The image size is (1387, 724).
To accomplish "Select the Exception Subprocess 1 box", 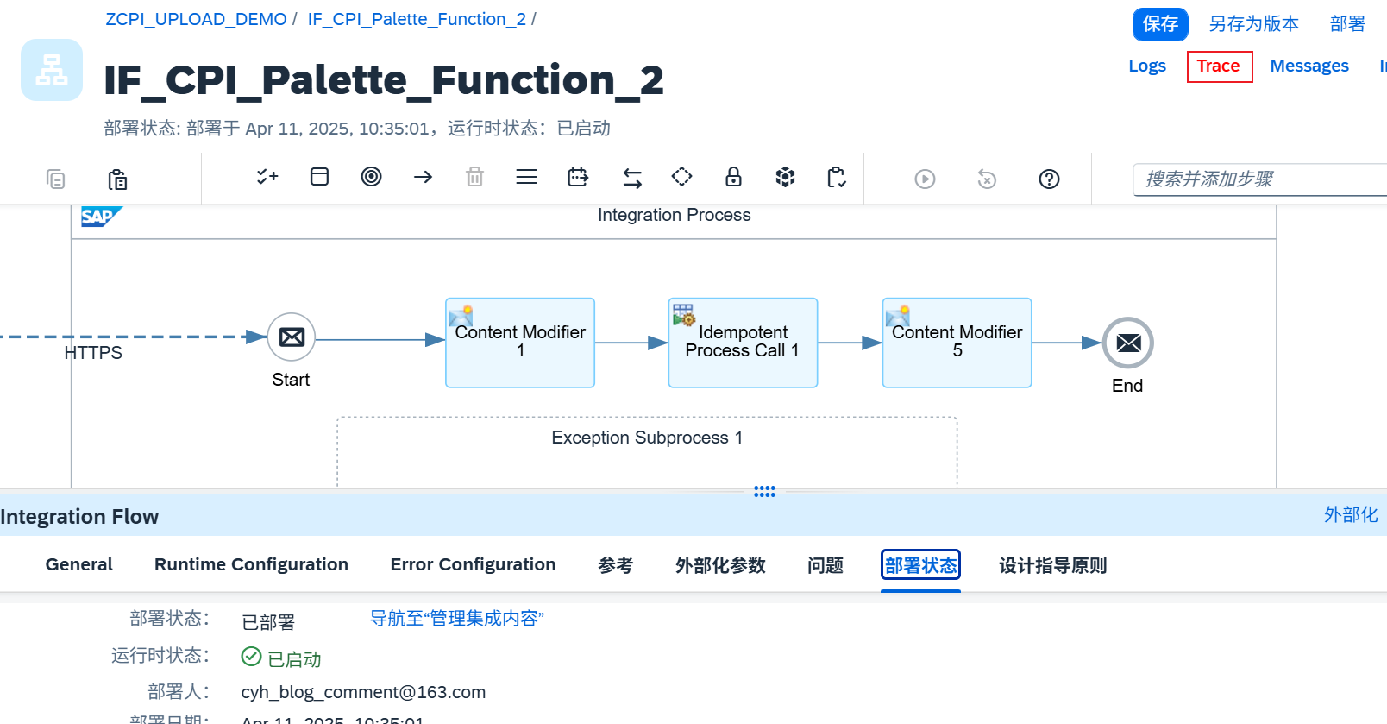I will tap(647, 452).
